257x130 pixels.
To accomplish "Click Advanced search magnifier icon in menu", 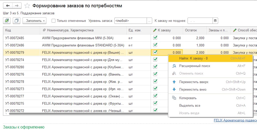I will pos(174,66).
